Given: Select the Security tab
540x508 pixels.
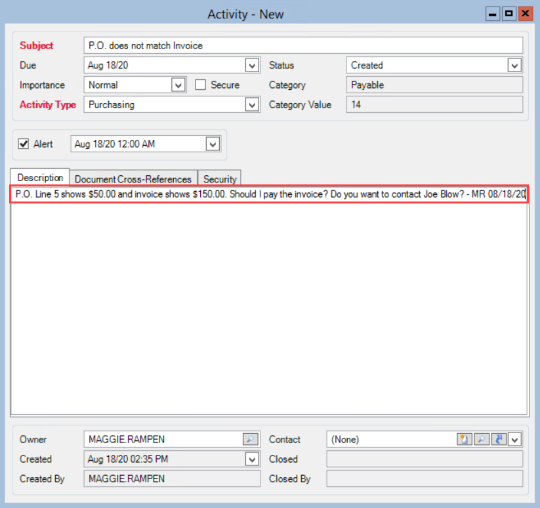Looking at the screenshot, I should click(220, 179).
